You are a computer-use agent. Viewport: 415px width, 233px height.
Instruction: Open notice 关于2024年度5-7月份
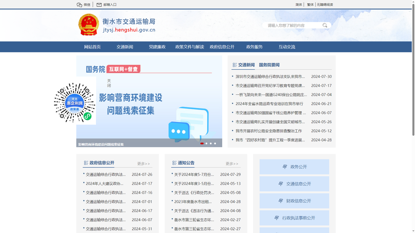194,175
